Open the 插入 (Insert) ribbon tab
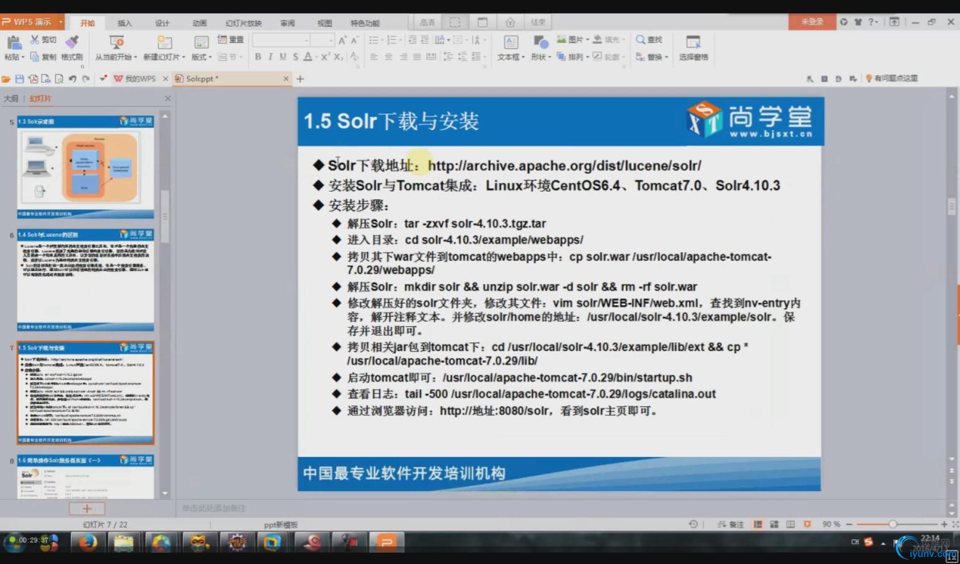 pos(125,23)
